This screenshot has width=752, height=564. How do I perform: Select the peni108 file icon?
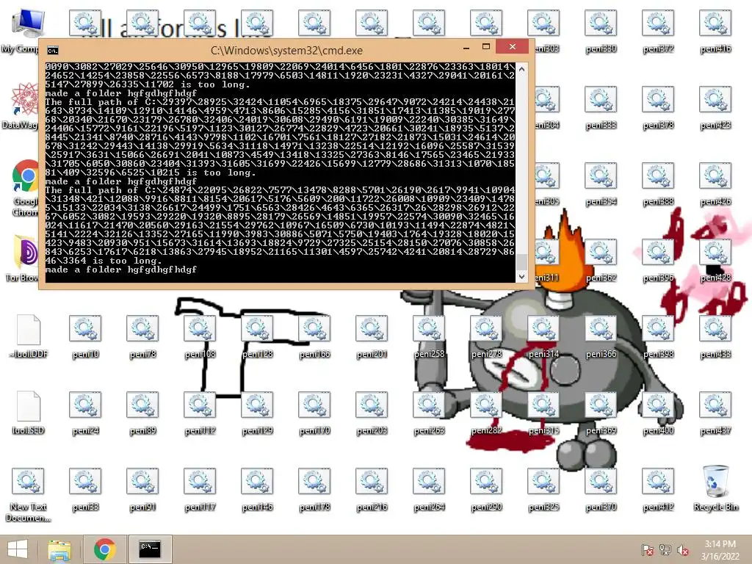200,336
